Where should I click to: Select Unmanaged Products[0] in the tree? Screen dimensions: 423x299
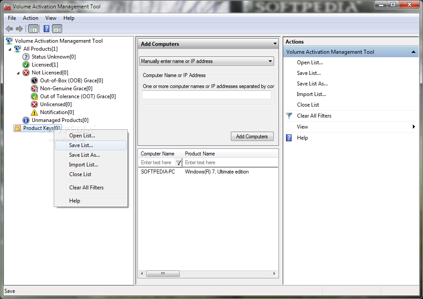pos(60,120)
